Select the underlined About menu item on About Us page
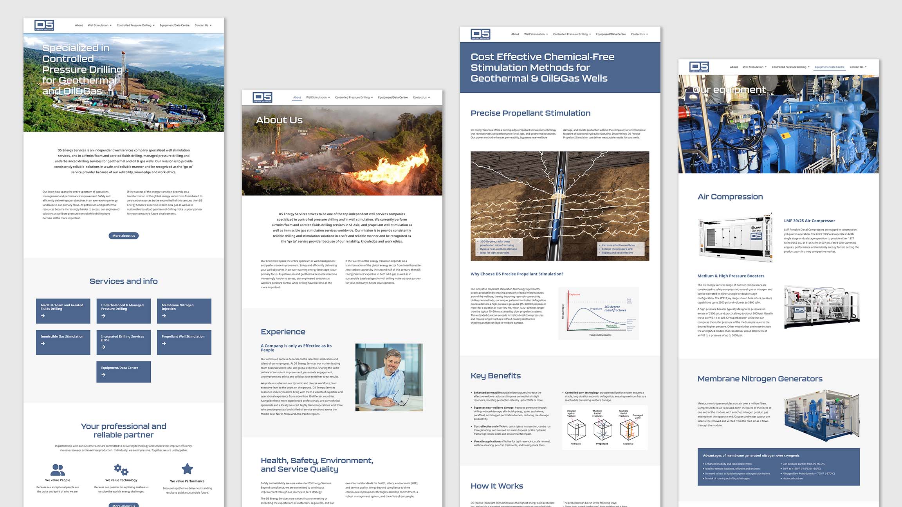Screen dimensions: 902x507 (x=297, y=97)
